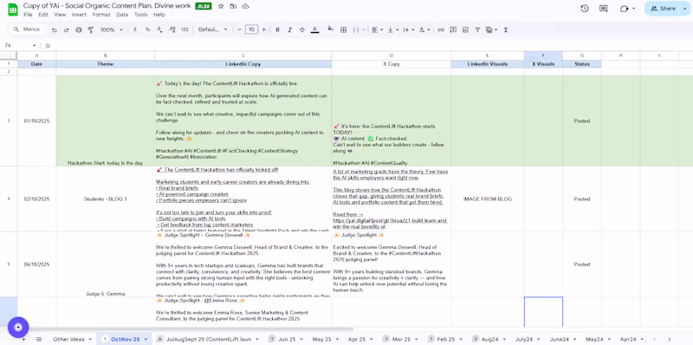This screenshot has height=345, width=693.
Task: Open the zoom 100% dropdown
Action: pos(112,29)
